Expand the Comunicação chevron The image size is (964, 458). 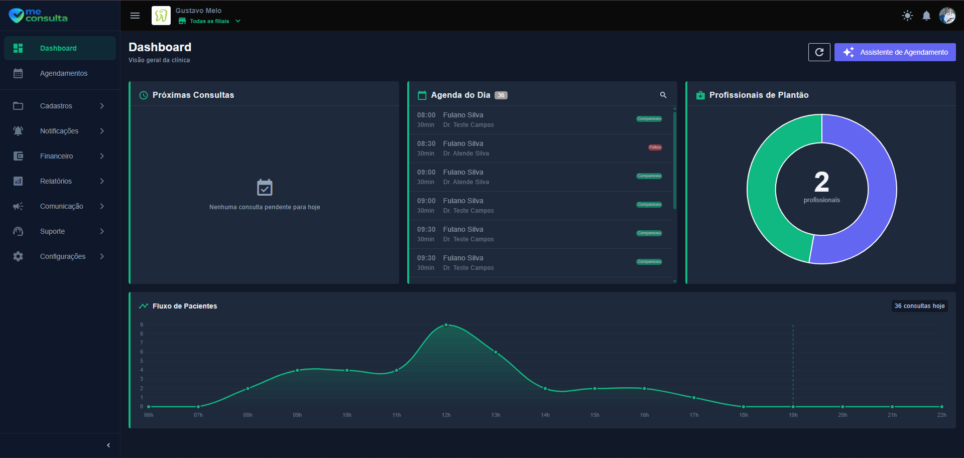point(102,206)
